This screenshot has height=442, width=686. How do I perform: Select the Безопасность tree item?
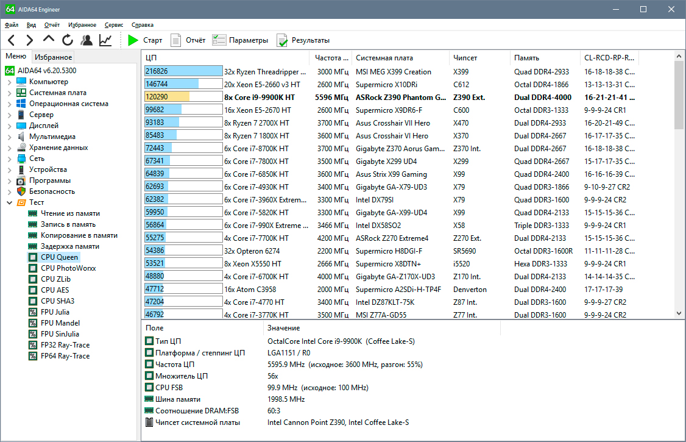point(46,191)
